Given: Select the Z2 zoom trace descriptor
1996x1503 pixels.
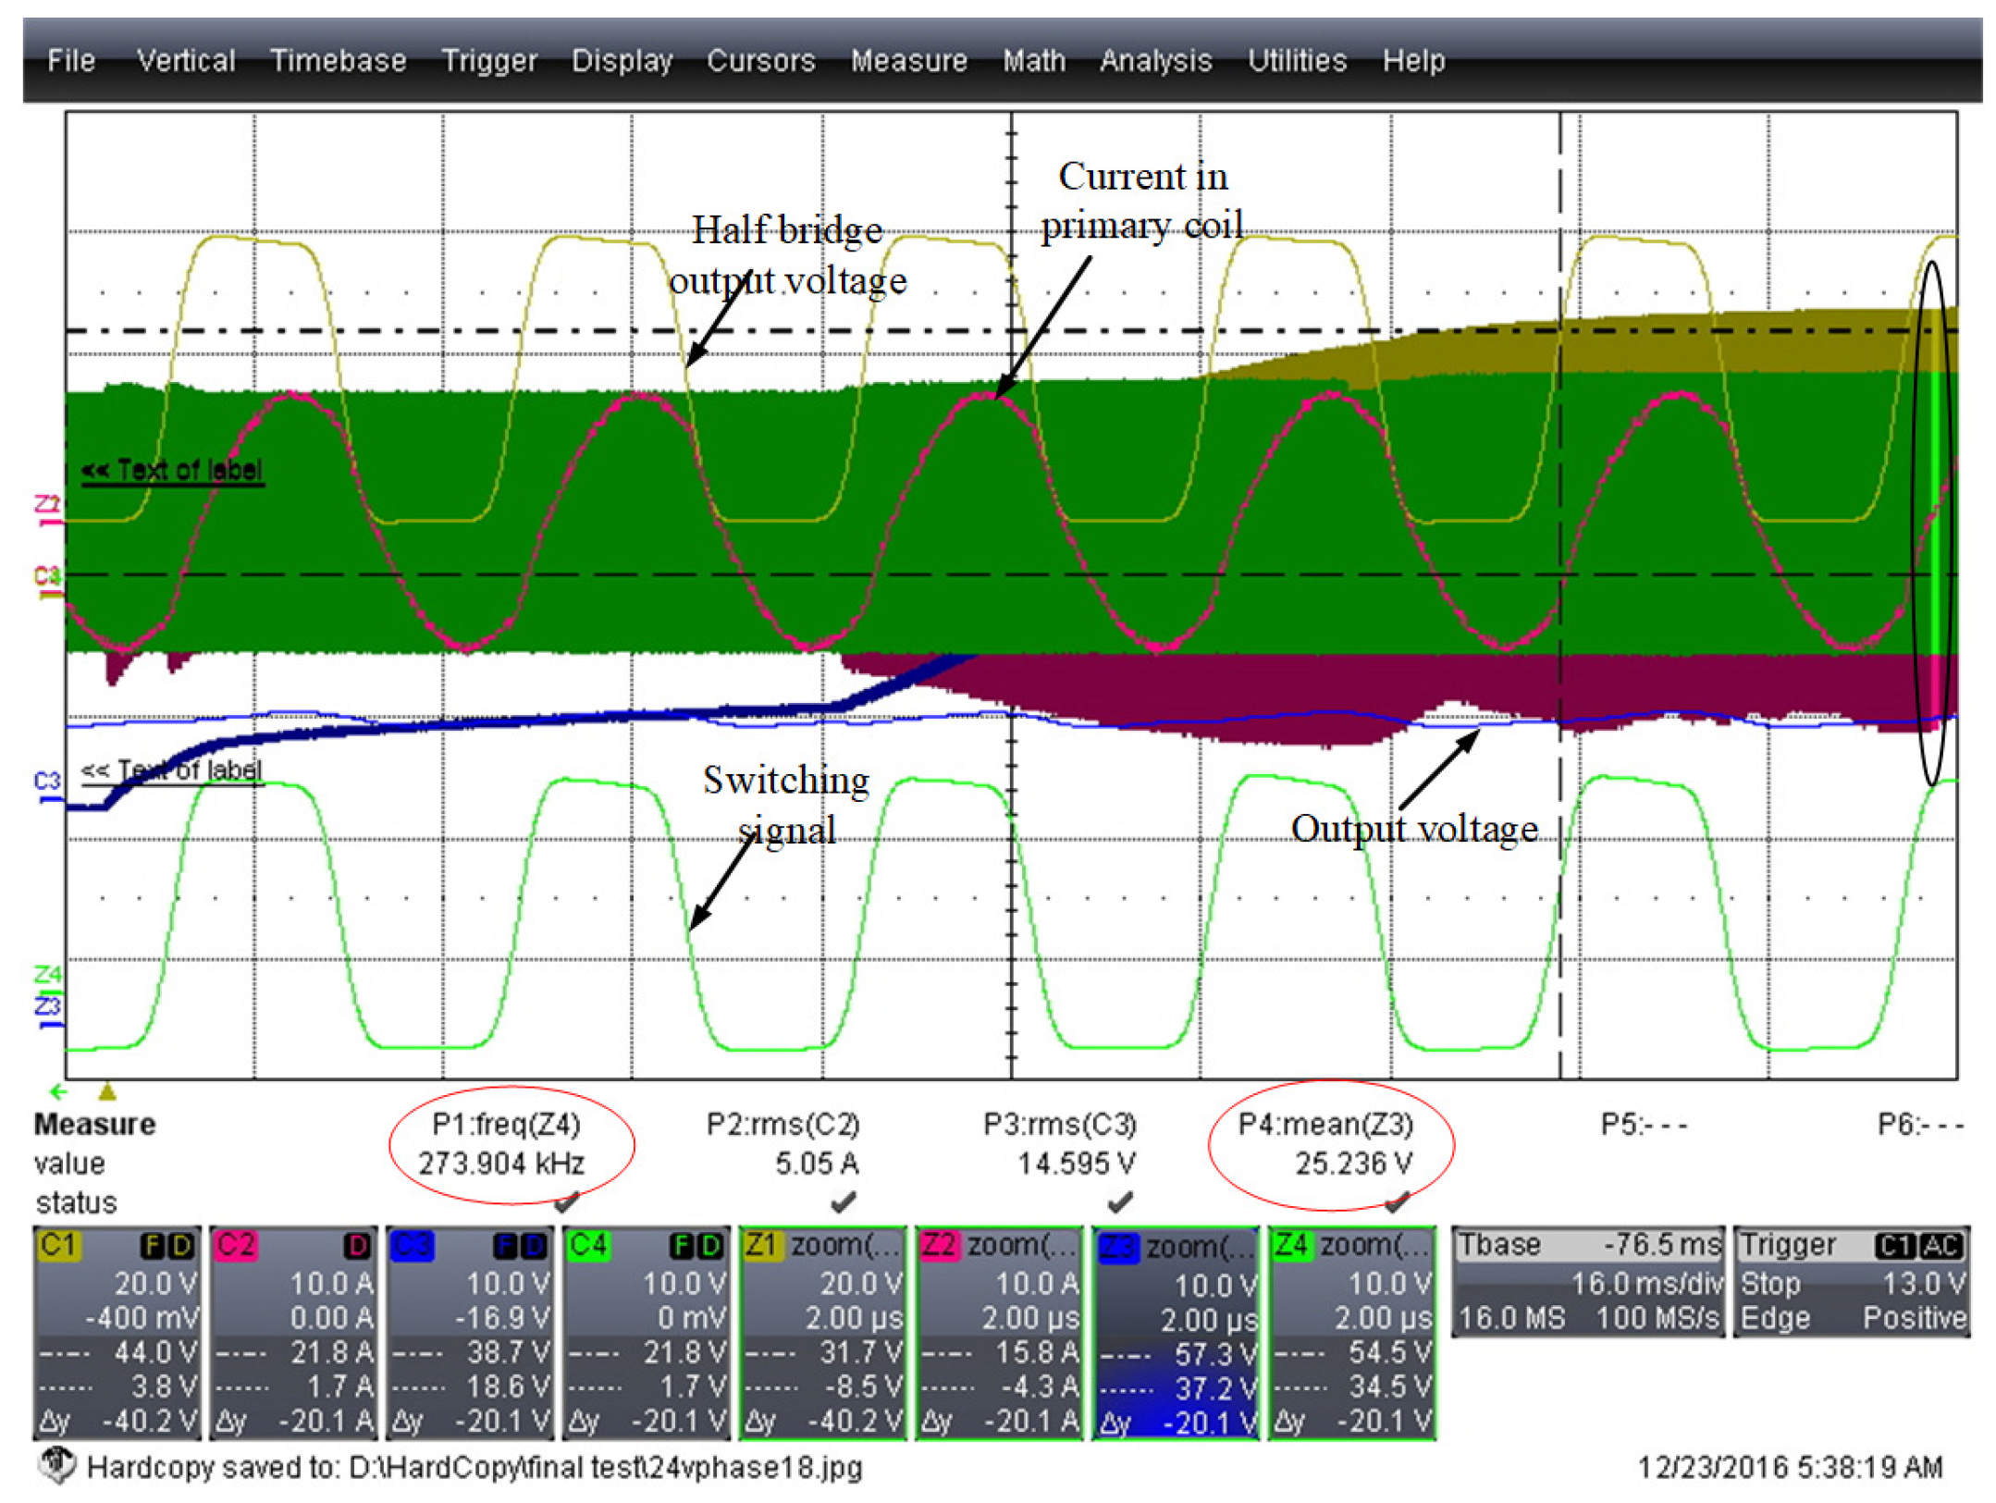Looking at the screenshot, I should coord(999,1332).
